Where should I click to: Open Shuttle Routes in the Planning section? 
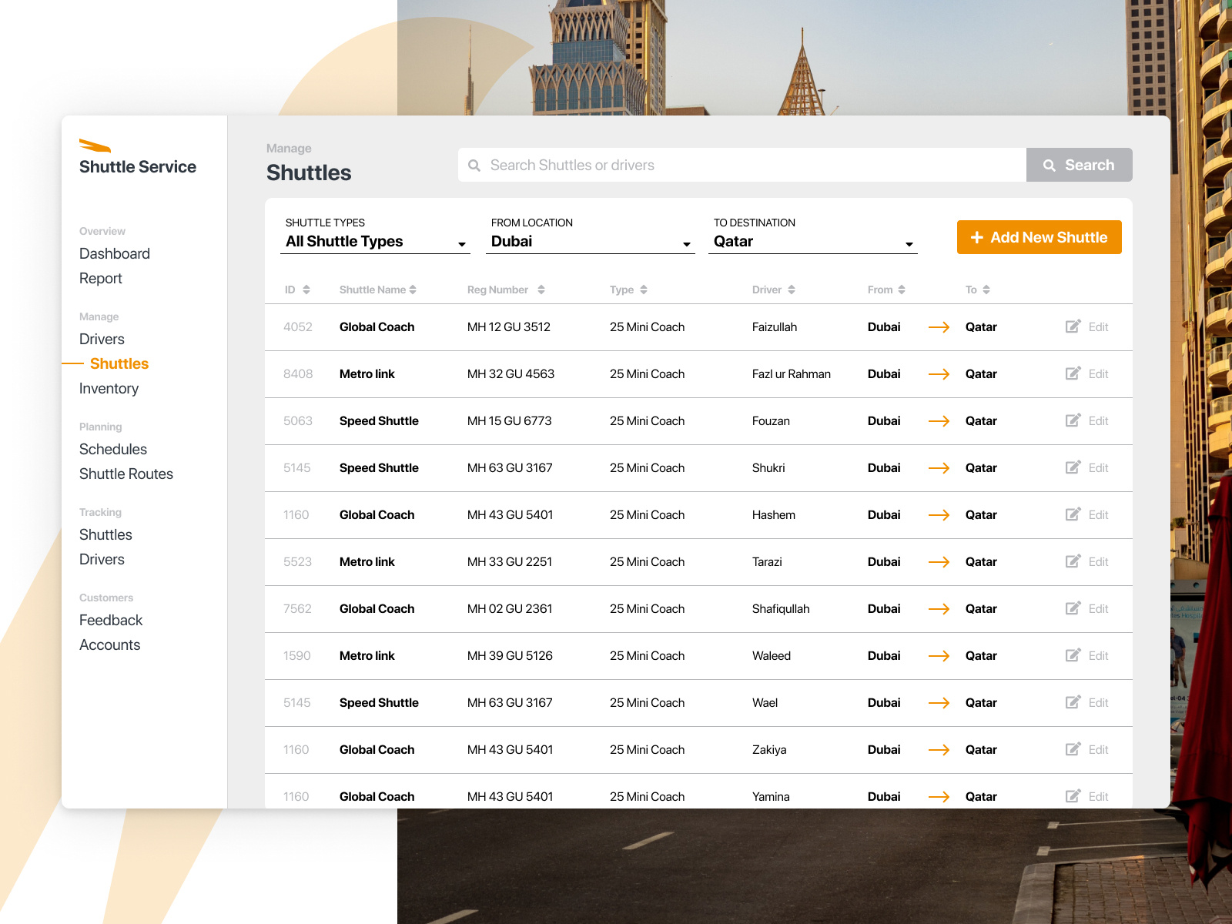[126, 474]
